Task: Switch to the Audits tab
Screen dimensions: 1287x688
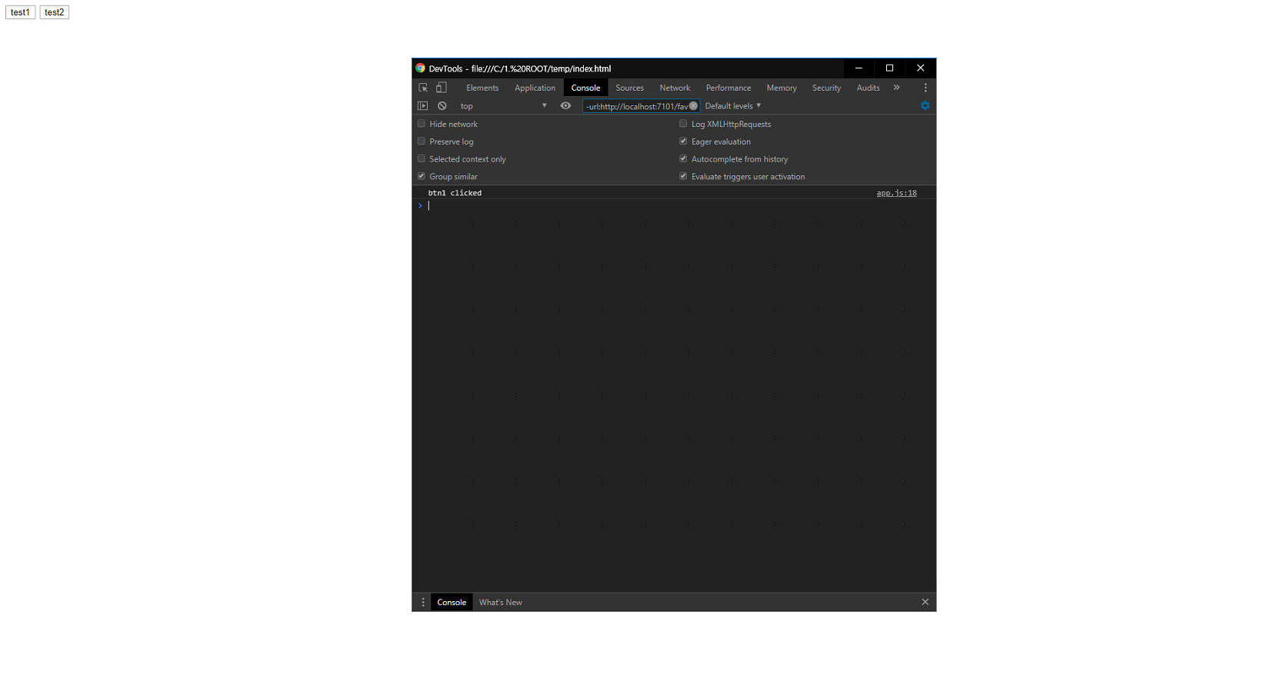Action: [x=868, y=88]
